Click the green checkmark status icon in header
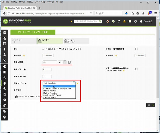The height and width of the screenshot is (133, 160). [113, 21]
